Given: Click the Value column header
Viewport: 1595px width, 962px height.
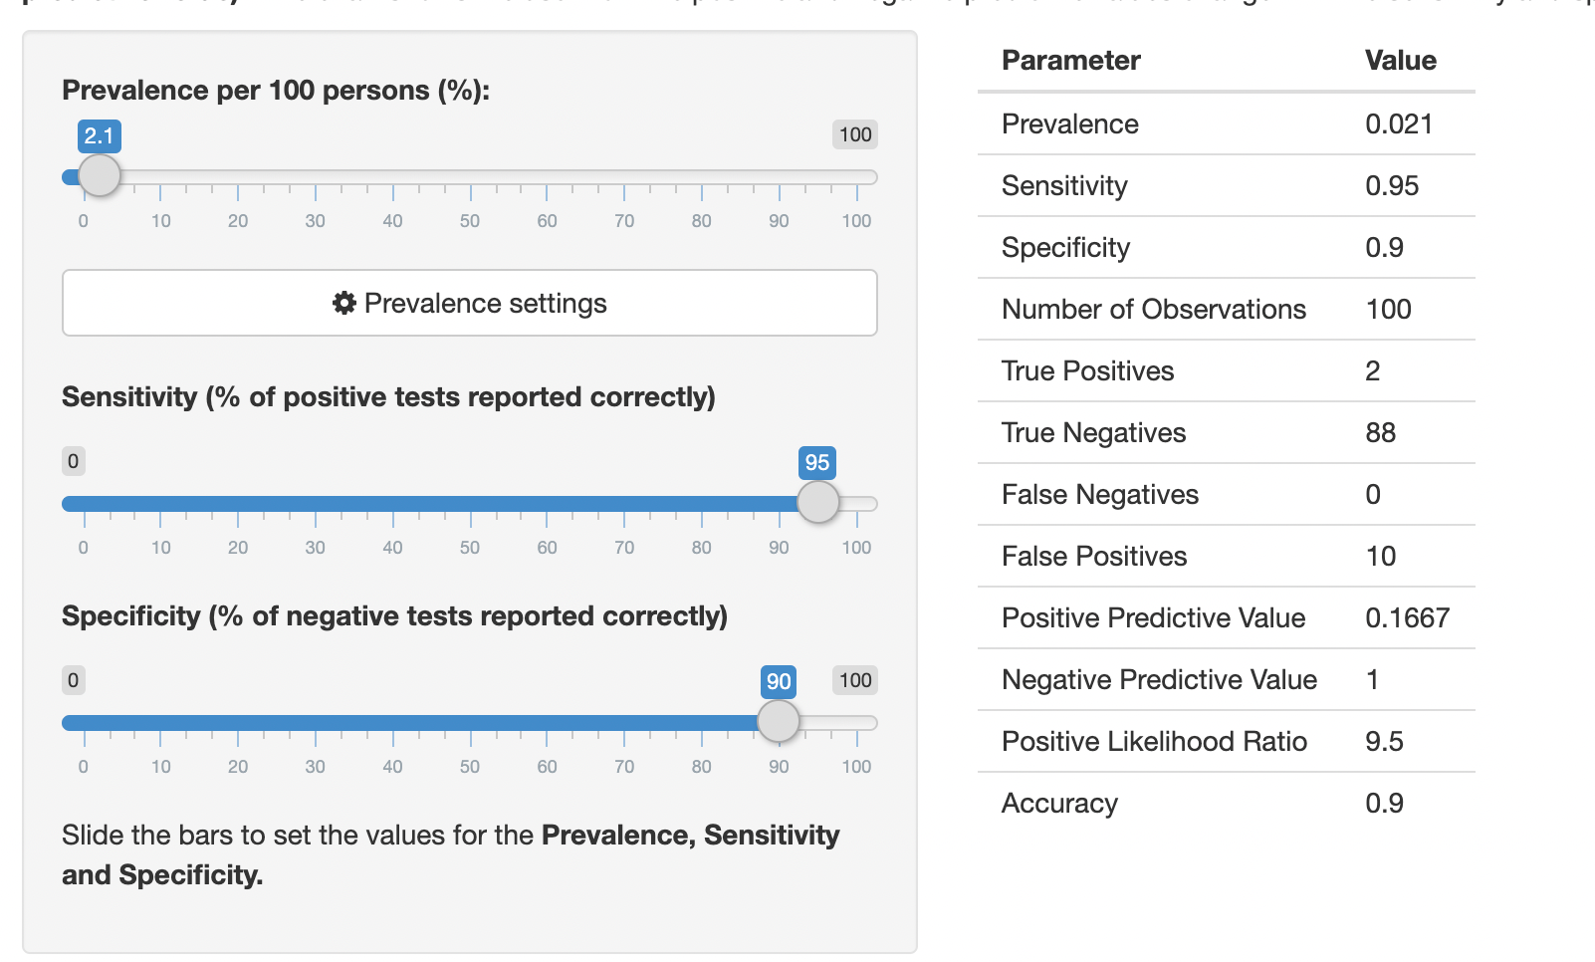Looking at the screenshot, I should [1400, 61].
